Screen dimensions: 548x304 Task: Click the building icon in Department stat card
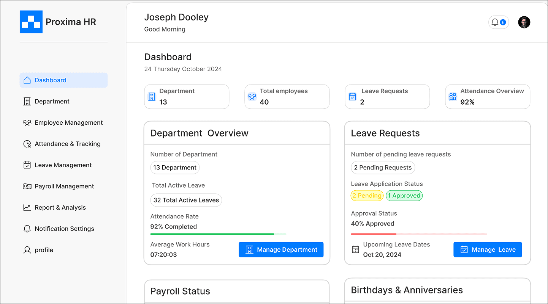click(x=152, y=97)
